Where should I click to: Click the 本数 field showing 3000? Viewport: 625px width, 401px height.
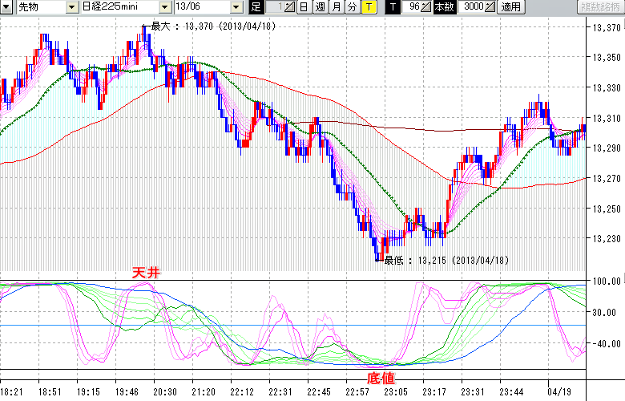(473, 7)
